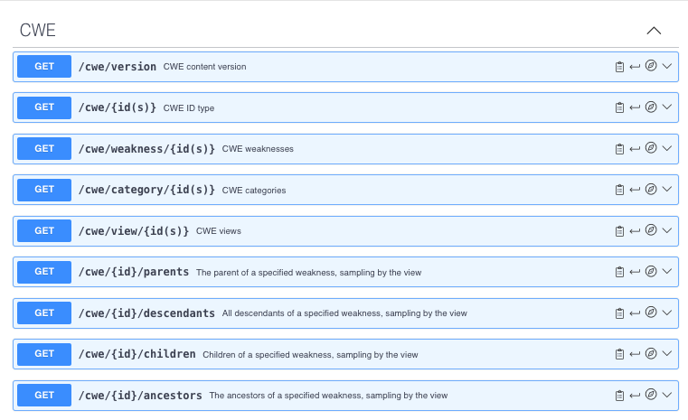
Task: Click the return-arrow icon for /cwe/view/{id(s)}
Action: point(635,230)
